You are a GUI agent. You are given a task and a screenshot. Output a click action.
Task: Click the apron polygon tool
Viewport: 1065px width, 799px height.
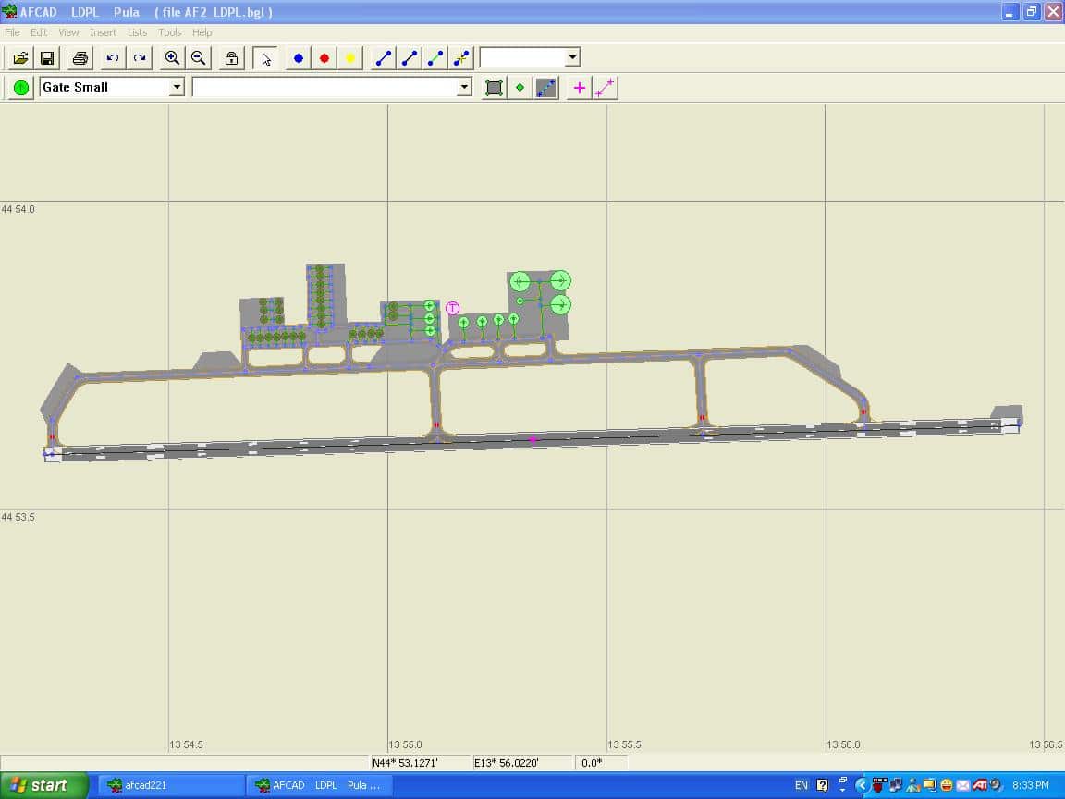(494, 87)
